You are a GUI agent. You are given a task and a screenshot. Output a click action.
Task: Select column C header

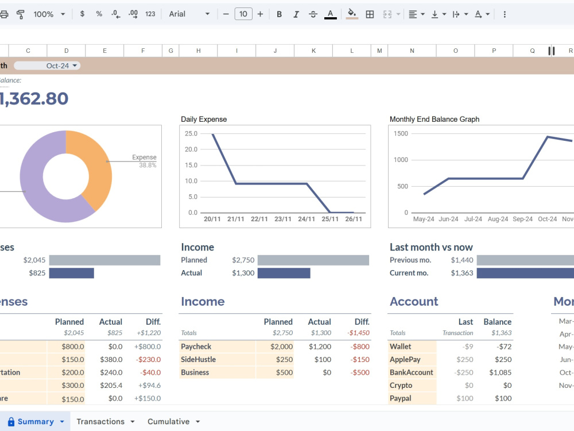pos(28,51)
